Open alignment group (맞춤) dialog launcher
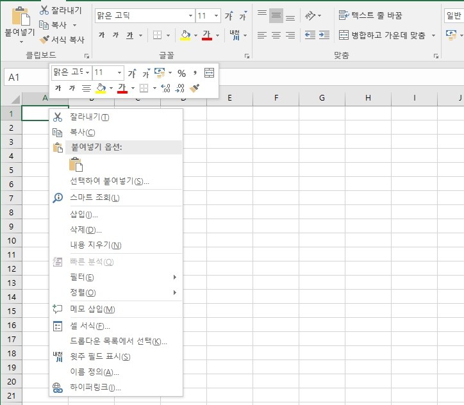This screenshot has height=405, width=464. (436, 56)
